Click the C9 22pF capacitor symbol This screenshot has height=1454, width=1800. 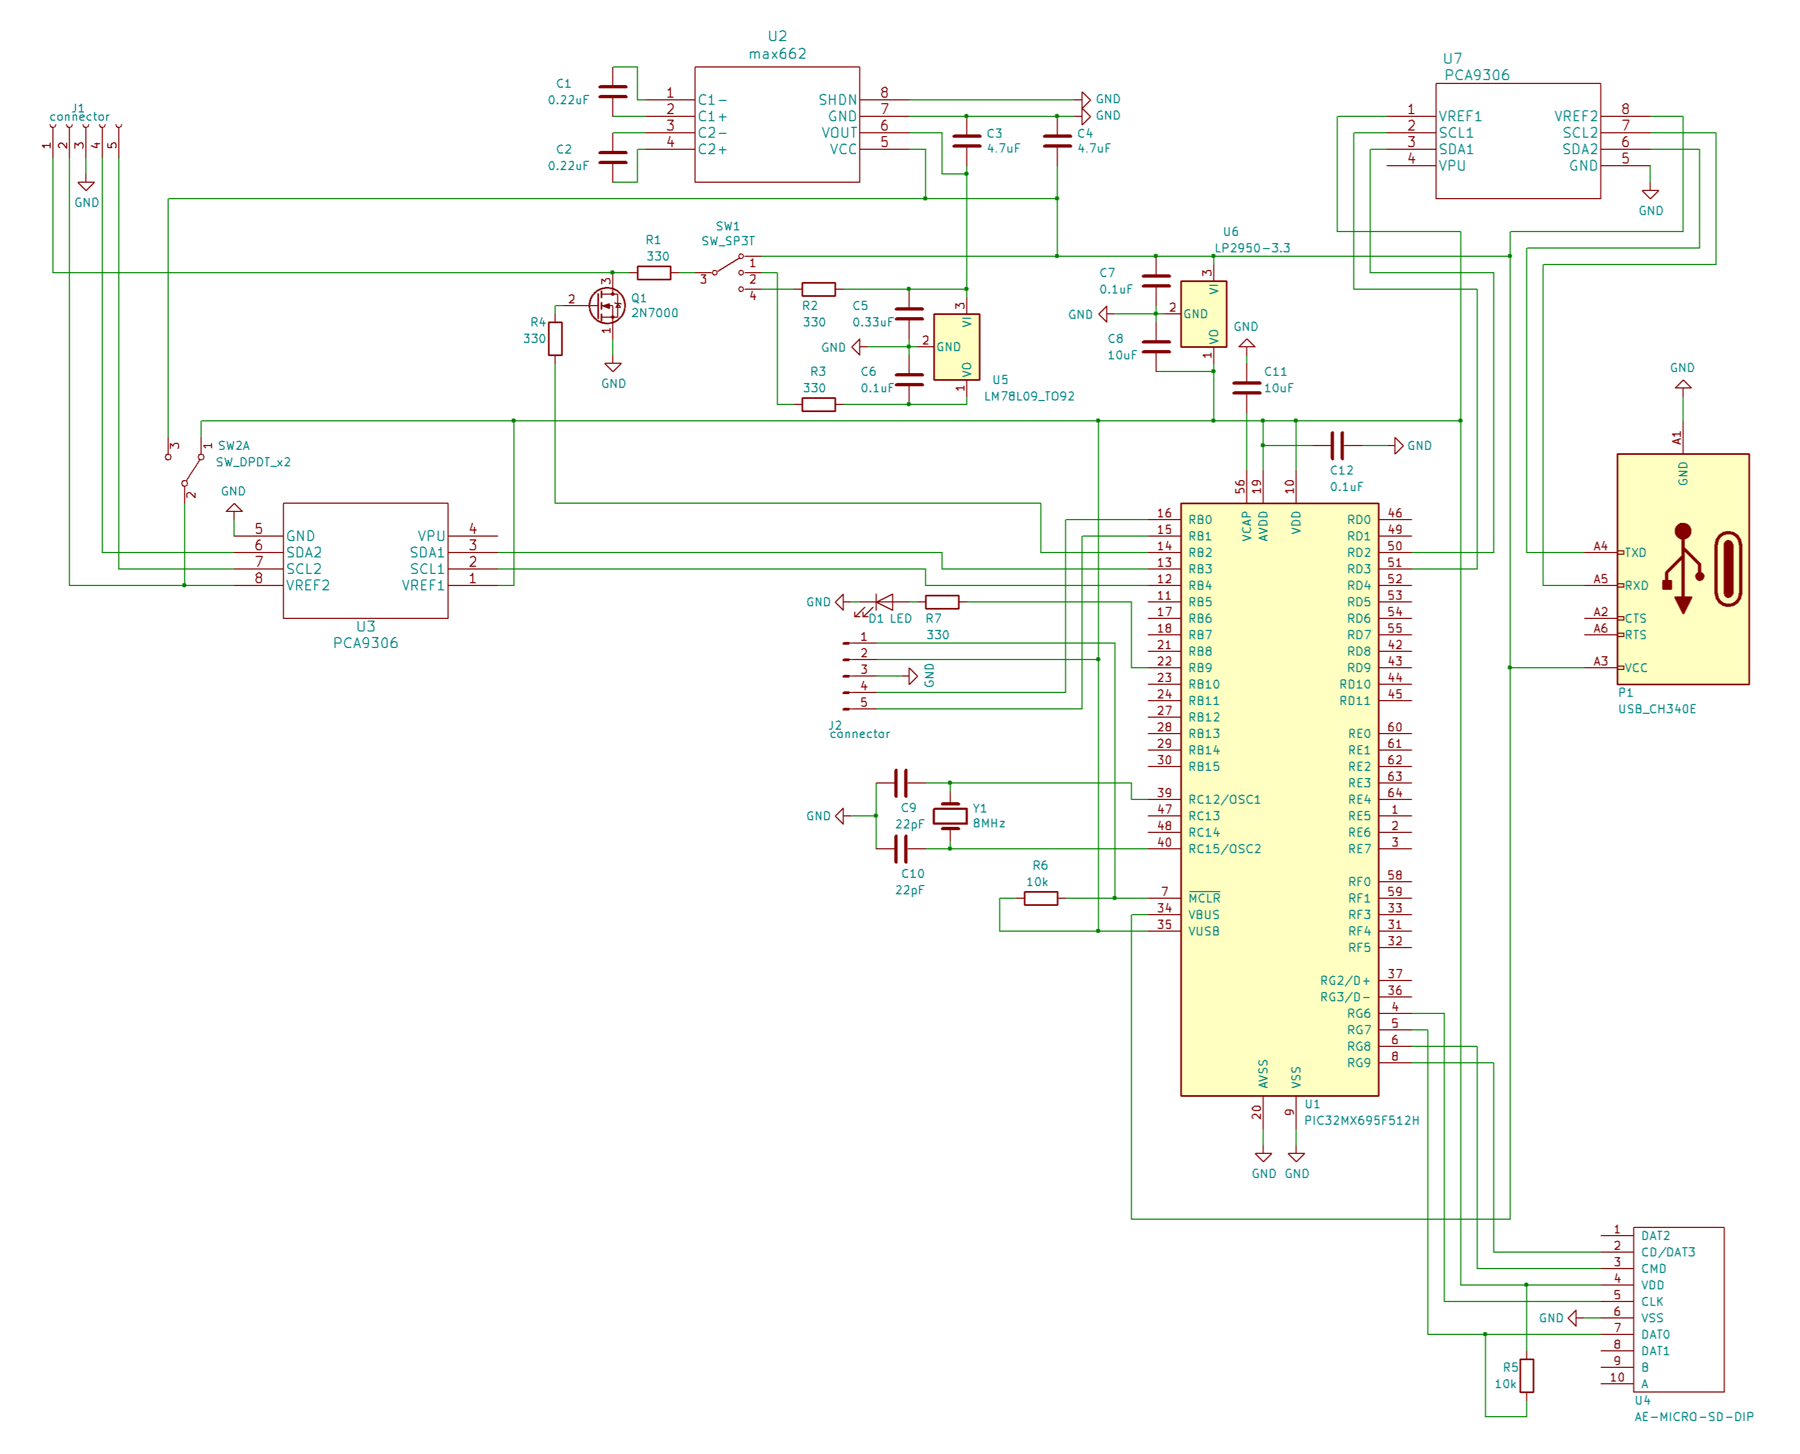[901, 783]
